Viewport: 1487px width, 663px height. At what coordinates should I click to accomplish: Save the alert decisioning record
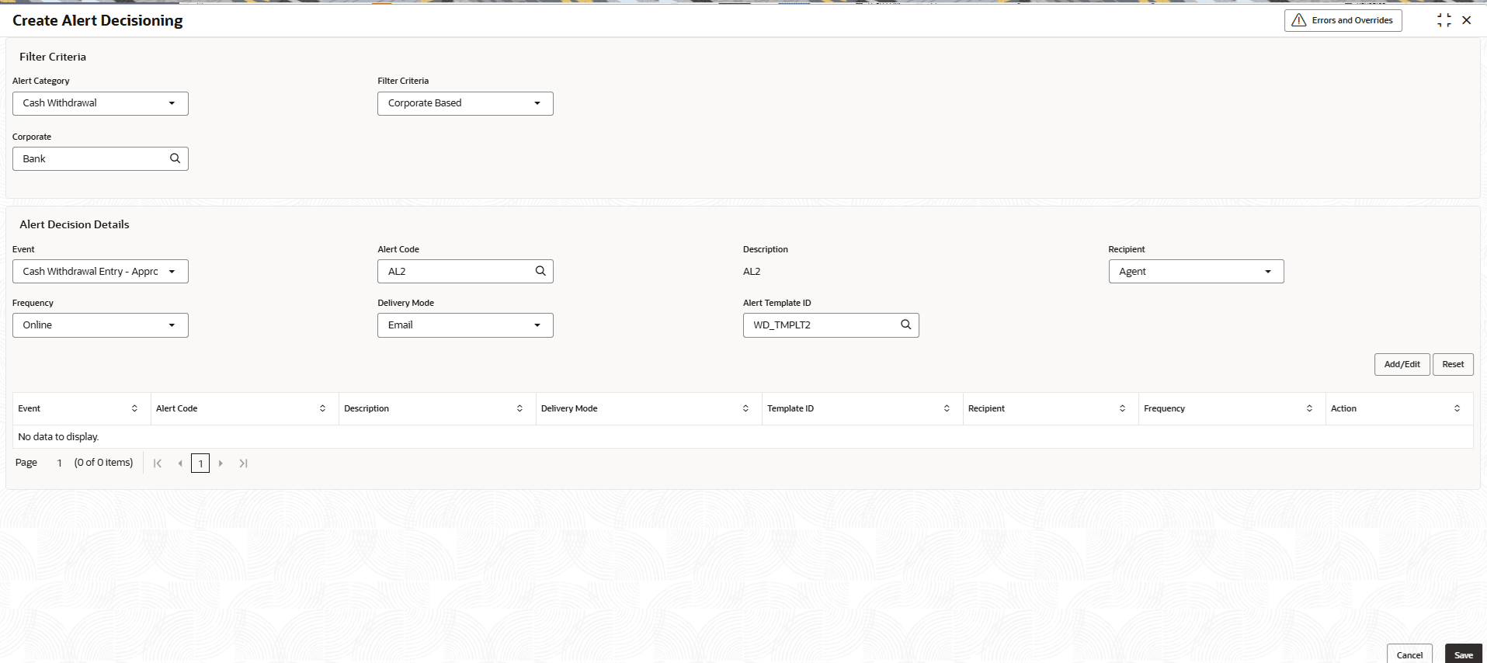tap(1464, 654)
